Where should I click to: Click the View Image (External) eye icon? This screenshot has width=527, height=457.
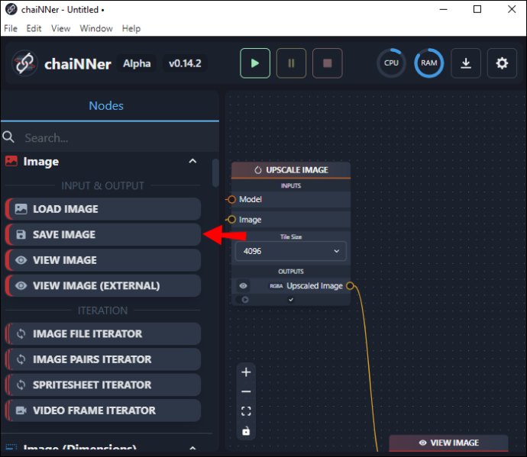point(21,285)
